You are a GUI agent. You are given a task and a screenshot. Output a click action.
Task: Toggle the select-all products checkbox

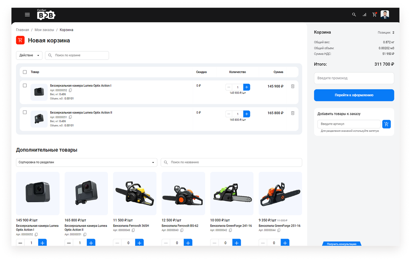(25, 72)
